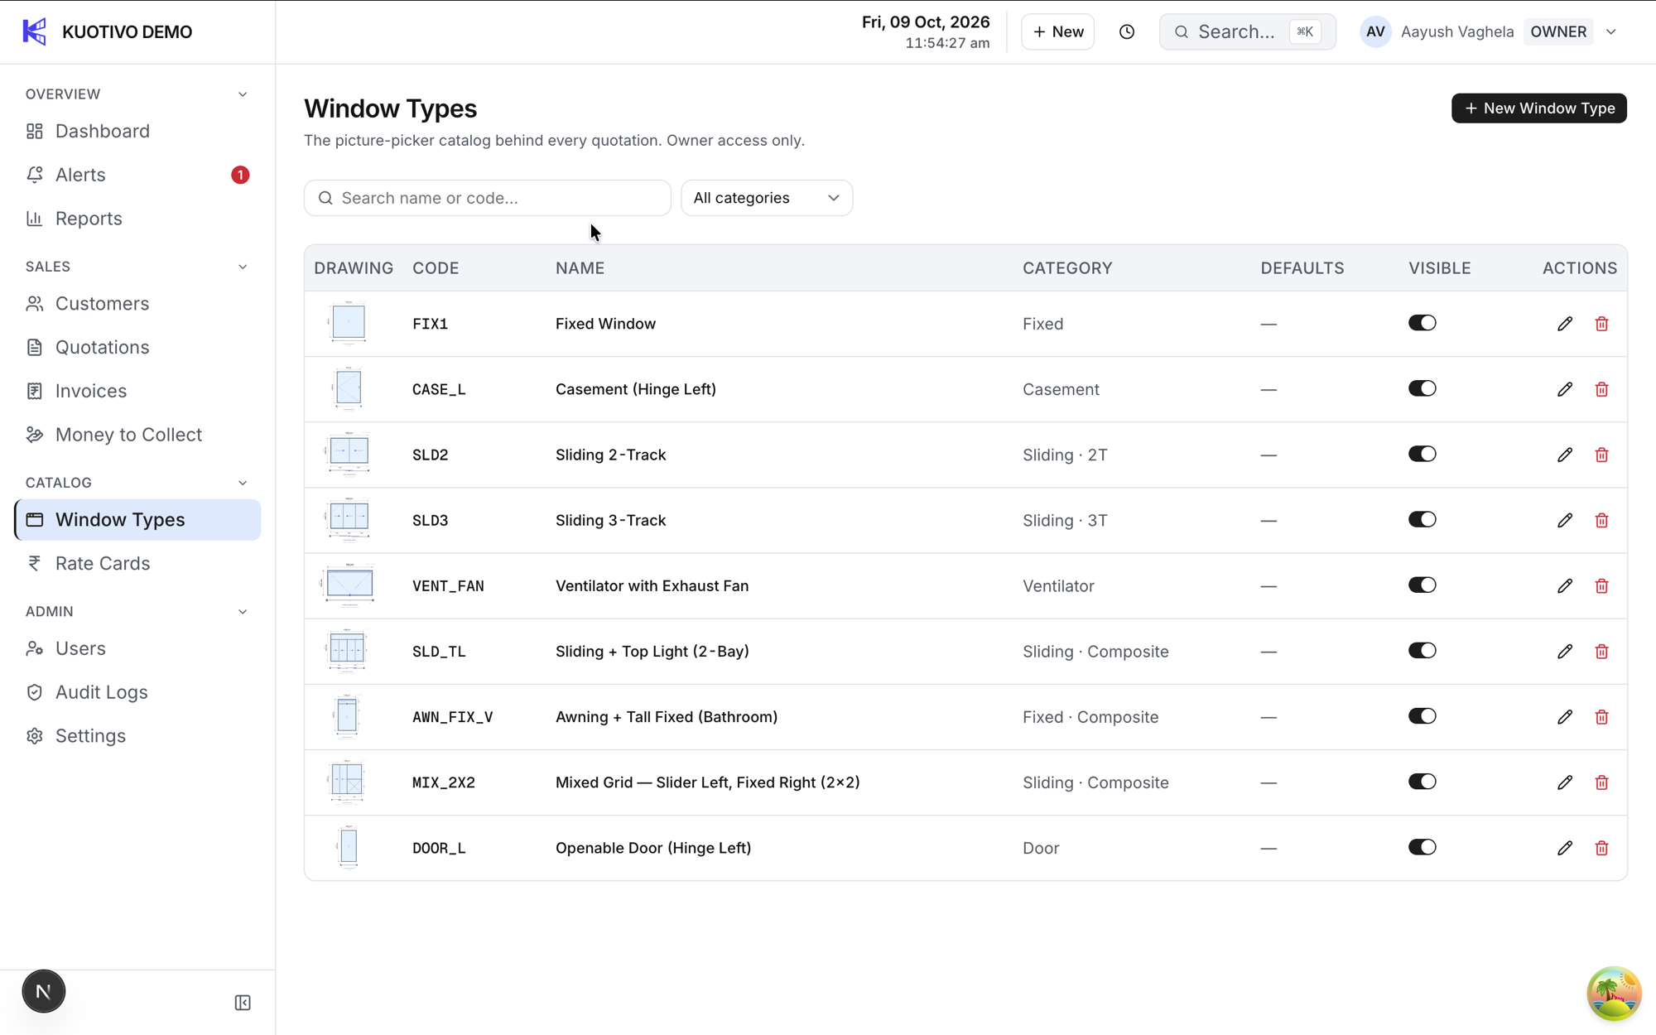Open the Sliding 3-Track drawing thumbnail
1656x1035 pixels.
point(348,519)
